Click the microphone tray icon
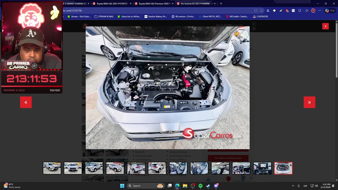This screenshot has height=190, width=338. pos(299,186)
